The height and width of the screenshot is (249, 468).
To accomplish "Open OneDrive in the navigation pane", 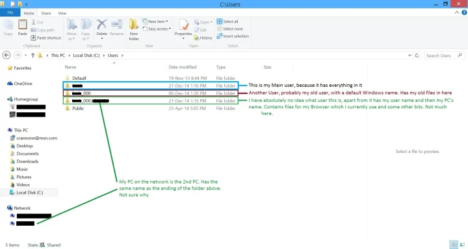I will click(19, 84).
